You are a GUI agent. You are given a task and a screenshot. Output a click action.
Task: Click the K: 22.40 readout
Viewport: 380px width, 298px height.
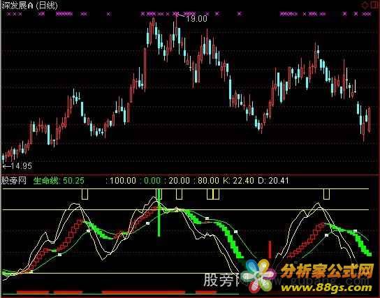click(x=238, y=181)
